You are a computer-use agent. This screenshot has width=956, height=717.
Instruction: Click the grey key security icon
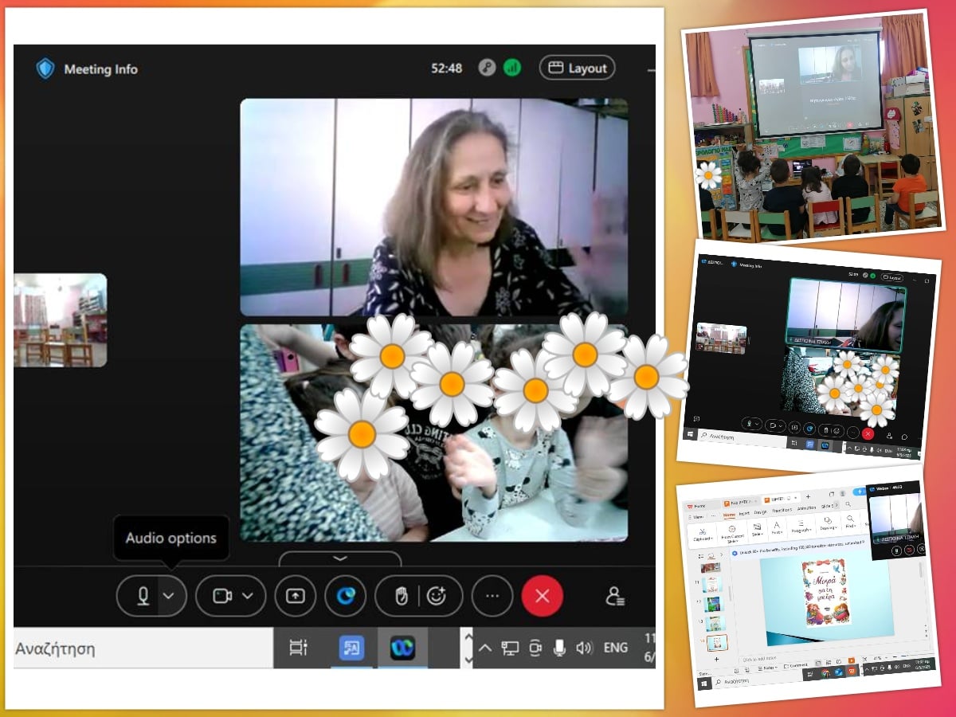coord(487,68)
